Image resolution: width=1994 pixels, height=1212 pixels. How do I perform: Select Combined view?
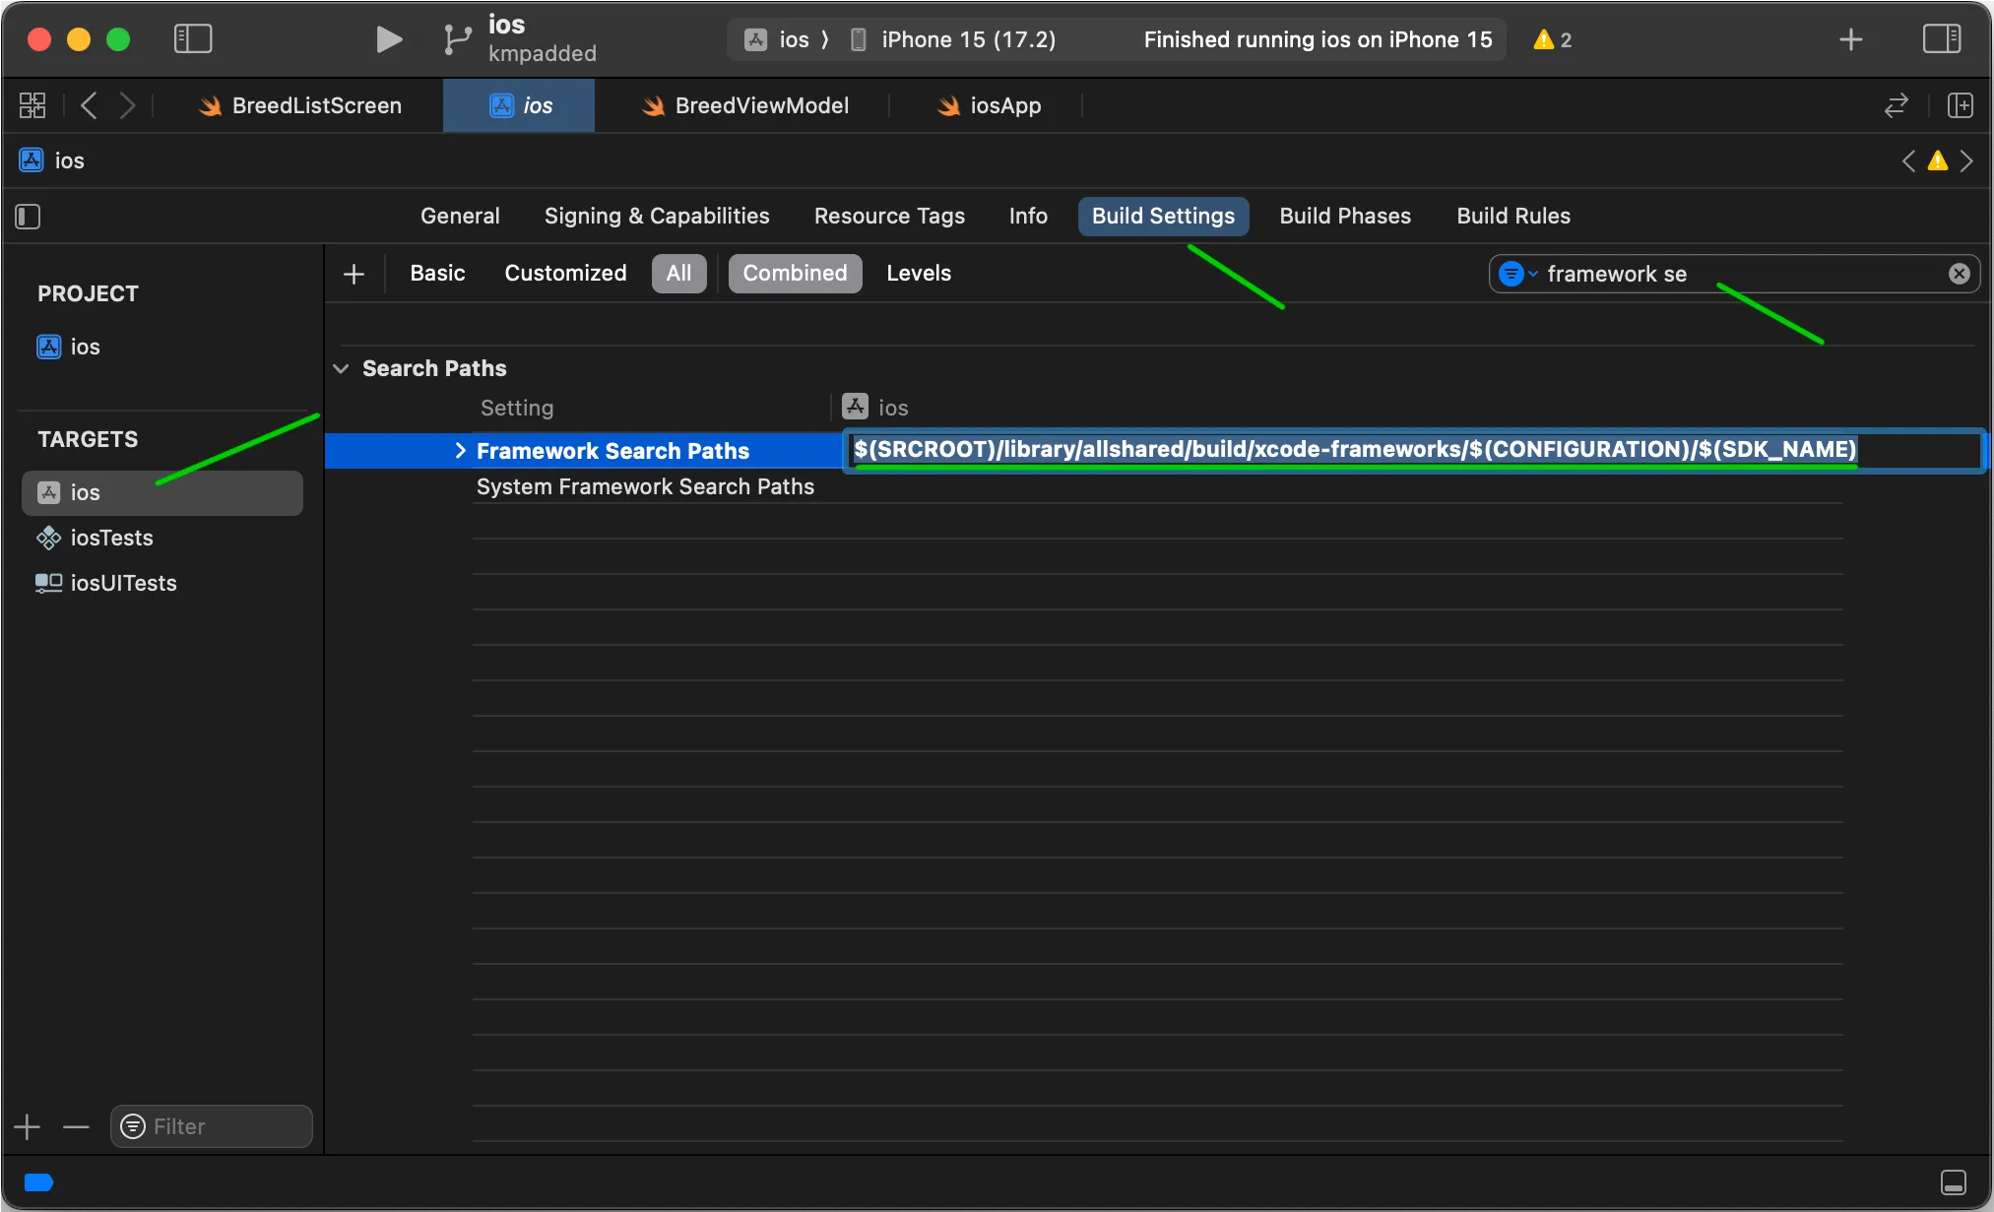795,273
